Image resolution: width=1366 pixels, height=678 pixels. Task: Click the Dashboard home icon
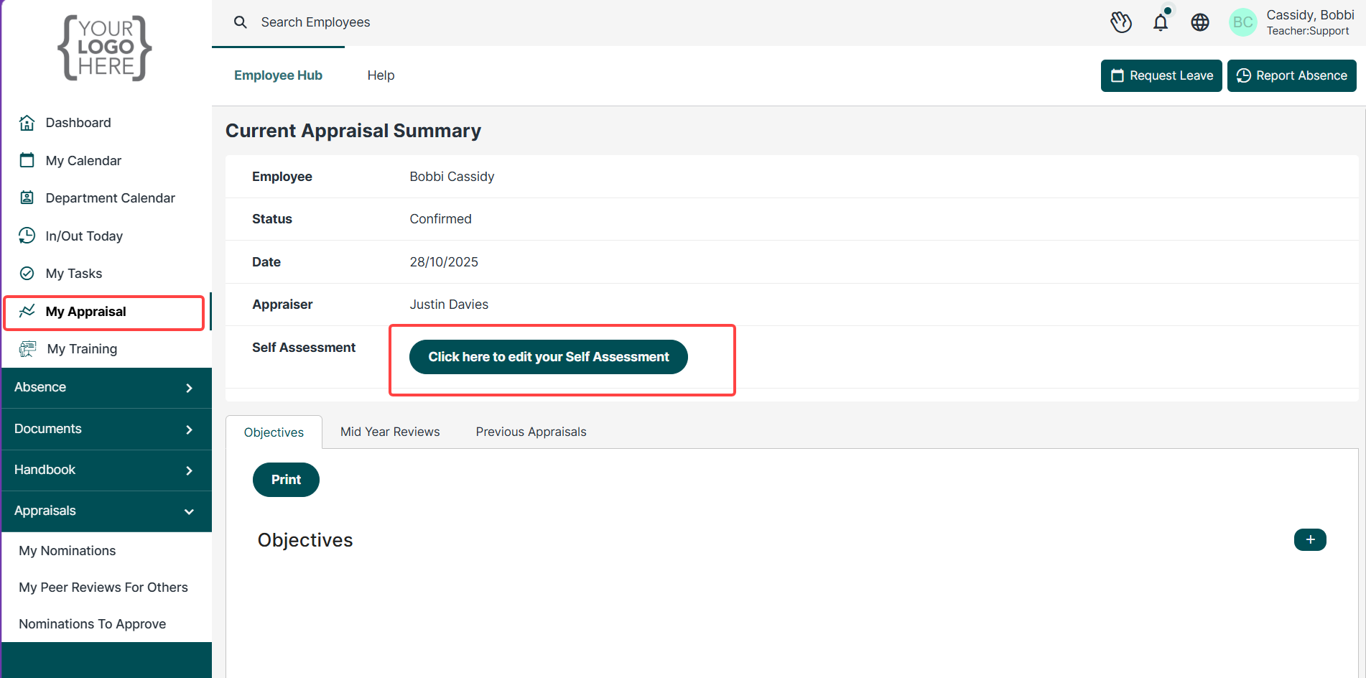tap(27, 123)
